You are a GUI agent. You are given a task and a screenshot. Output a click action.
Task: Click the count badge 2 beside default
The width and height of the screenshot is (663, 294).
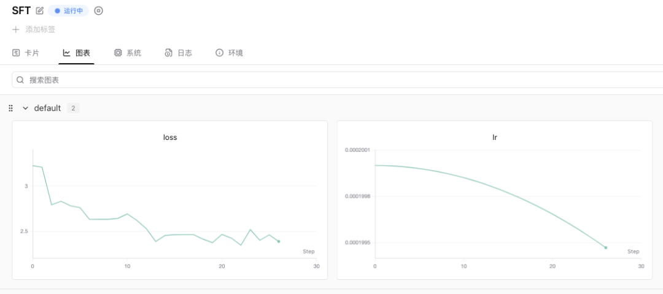tap(73, 108)
